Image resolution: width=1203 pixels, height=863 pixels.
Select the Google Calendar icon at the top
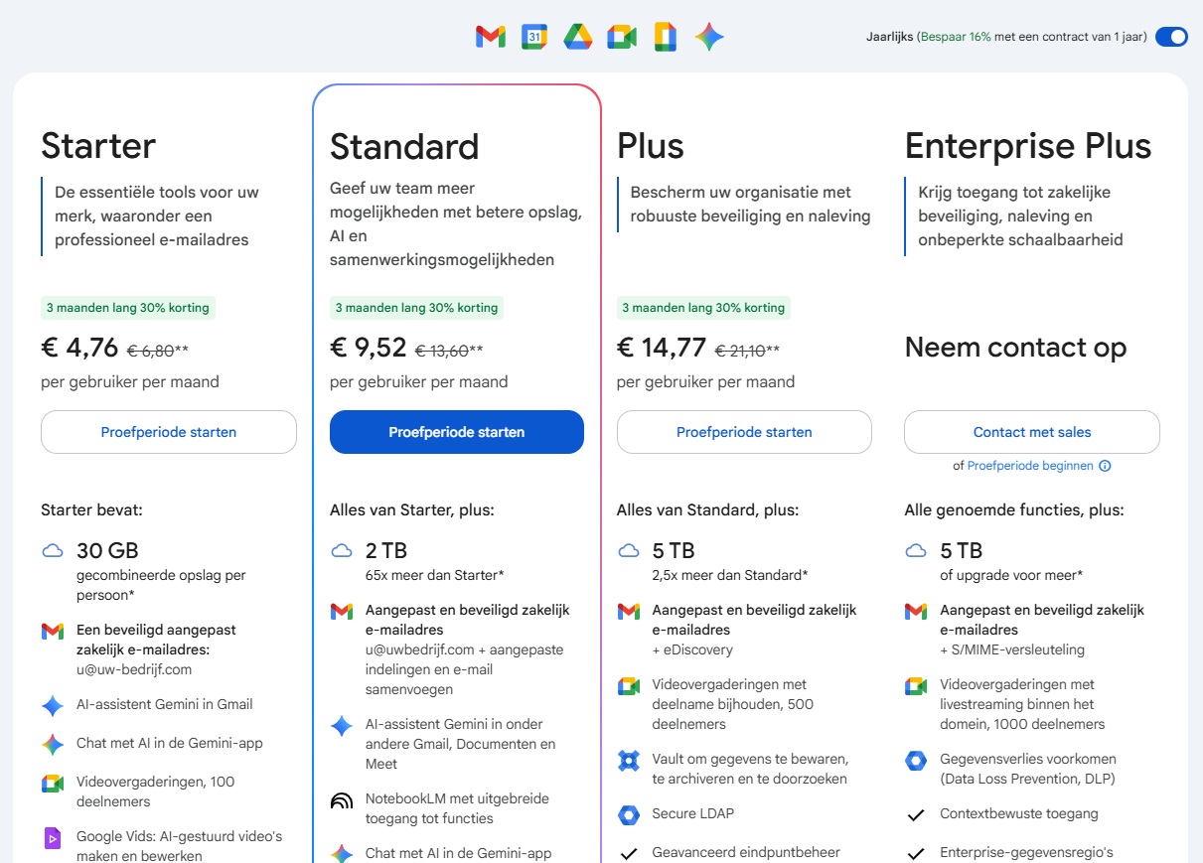532,37
